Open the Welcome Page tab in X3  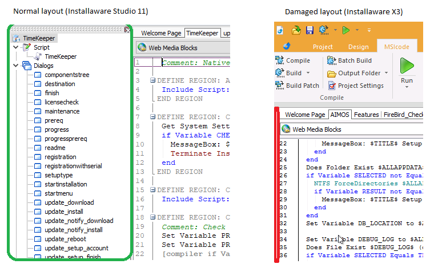[x=305, y=115]
